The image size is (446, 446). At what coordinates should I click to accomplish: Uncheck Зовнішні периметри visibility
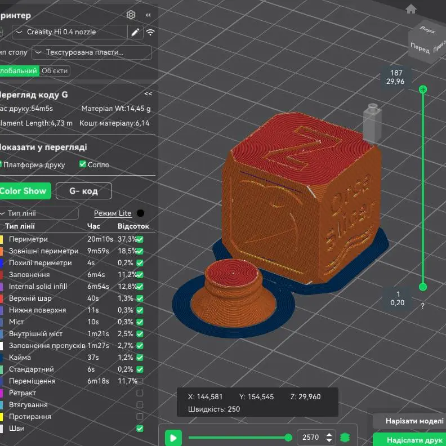coord(140,251)
